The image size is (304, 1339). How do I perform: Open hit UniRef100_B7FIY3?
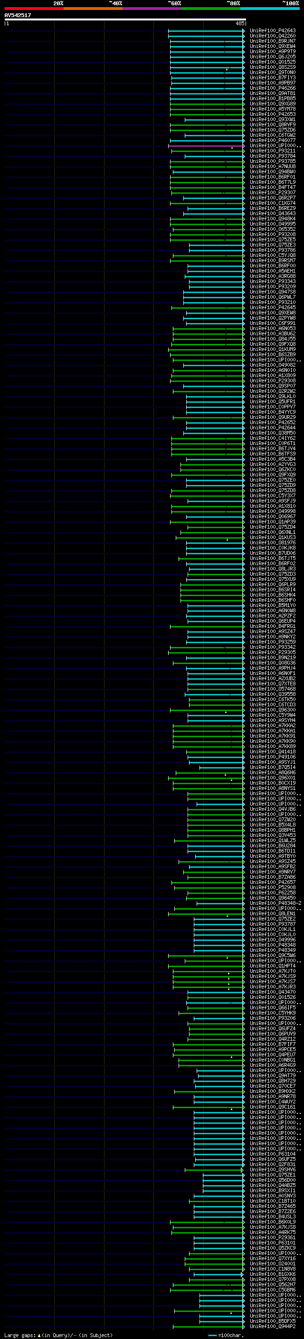273,78
